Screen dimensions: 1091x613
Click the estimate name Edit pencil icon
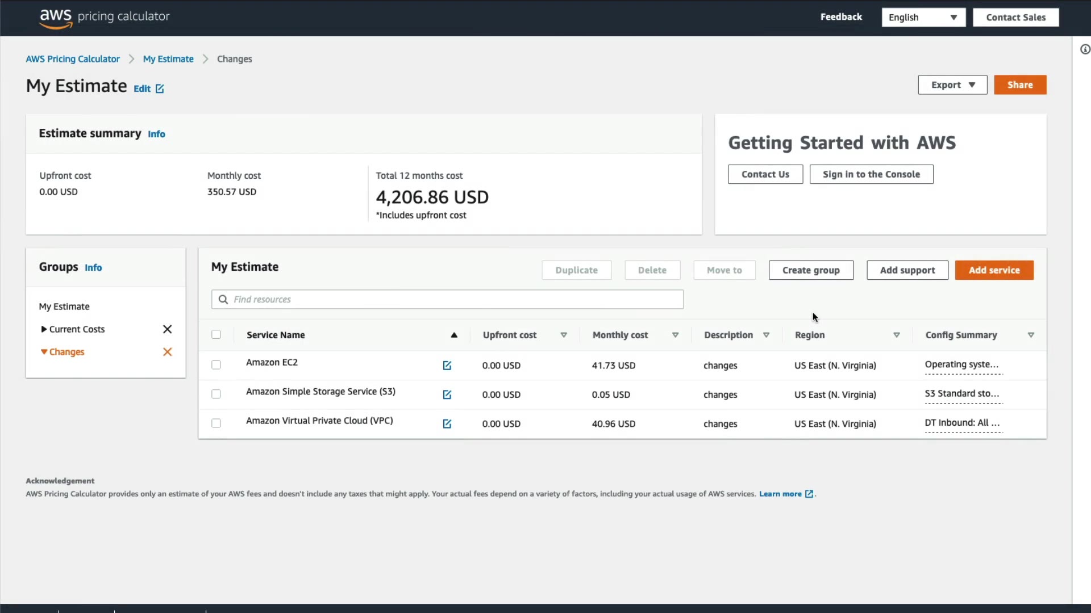point(160,89)
